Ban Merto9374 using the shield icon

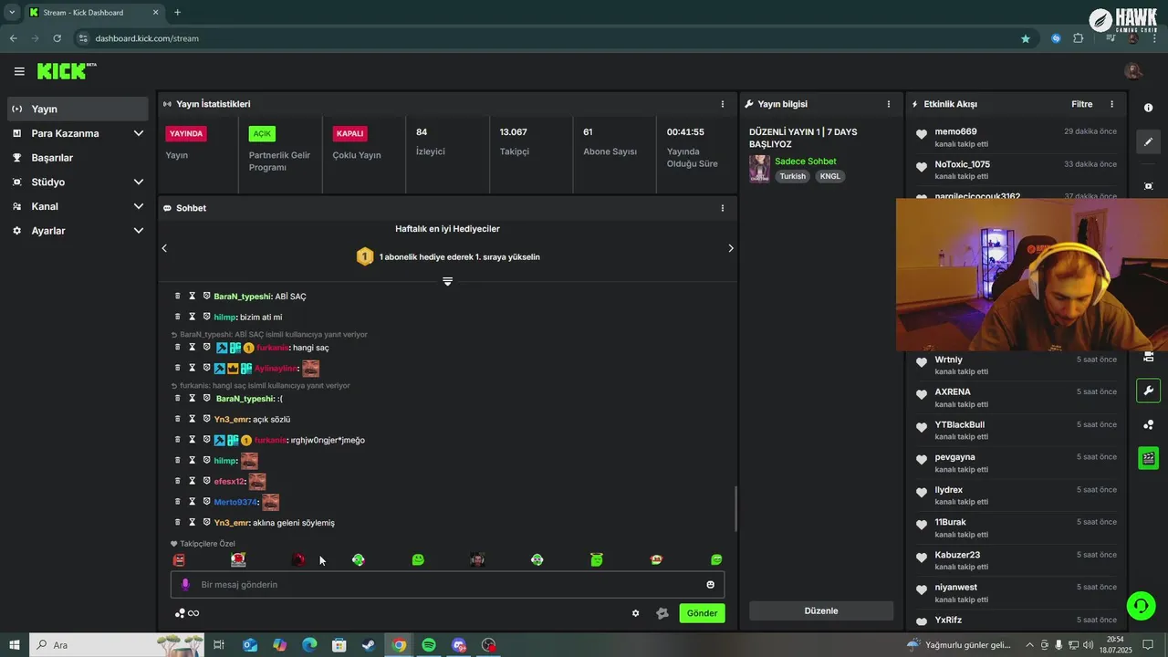206,502
